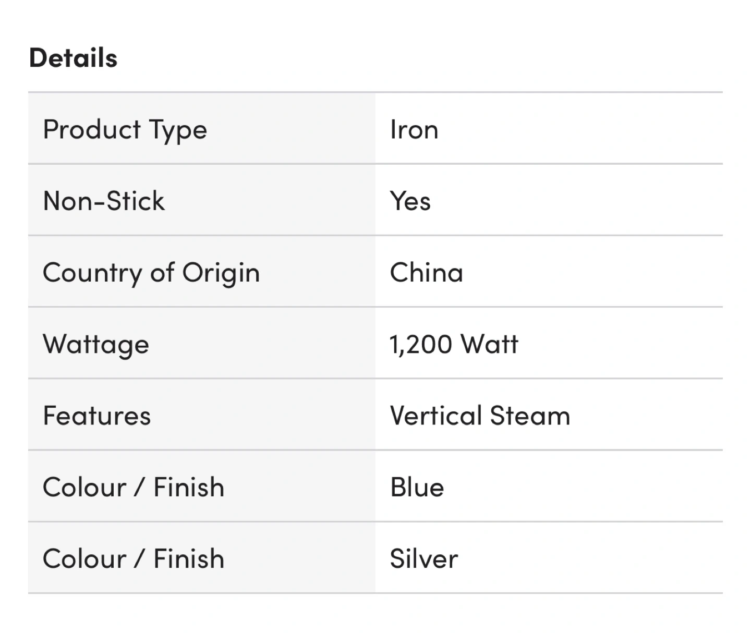Click the word Origin in the table
This screenshot has height=633, width=751.
[221, 273]
